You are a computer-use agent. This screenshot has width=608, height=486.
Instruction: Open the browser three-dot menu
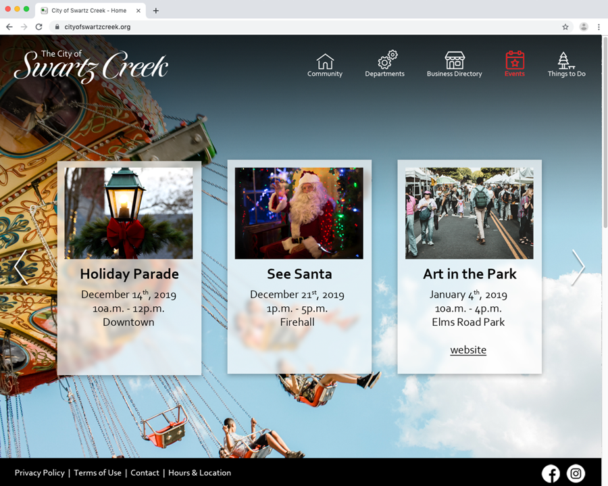[x=599, y=26]
